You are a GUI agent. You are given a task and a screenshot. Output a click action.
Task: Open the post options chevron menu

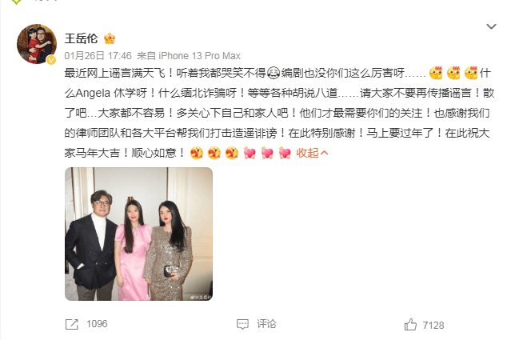pyautogui.click(x=491, y=26)
